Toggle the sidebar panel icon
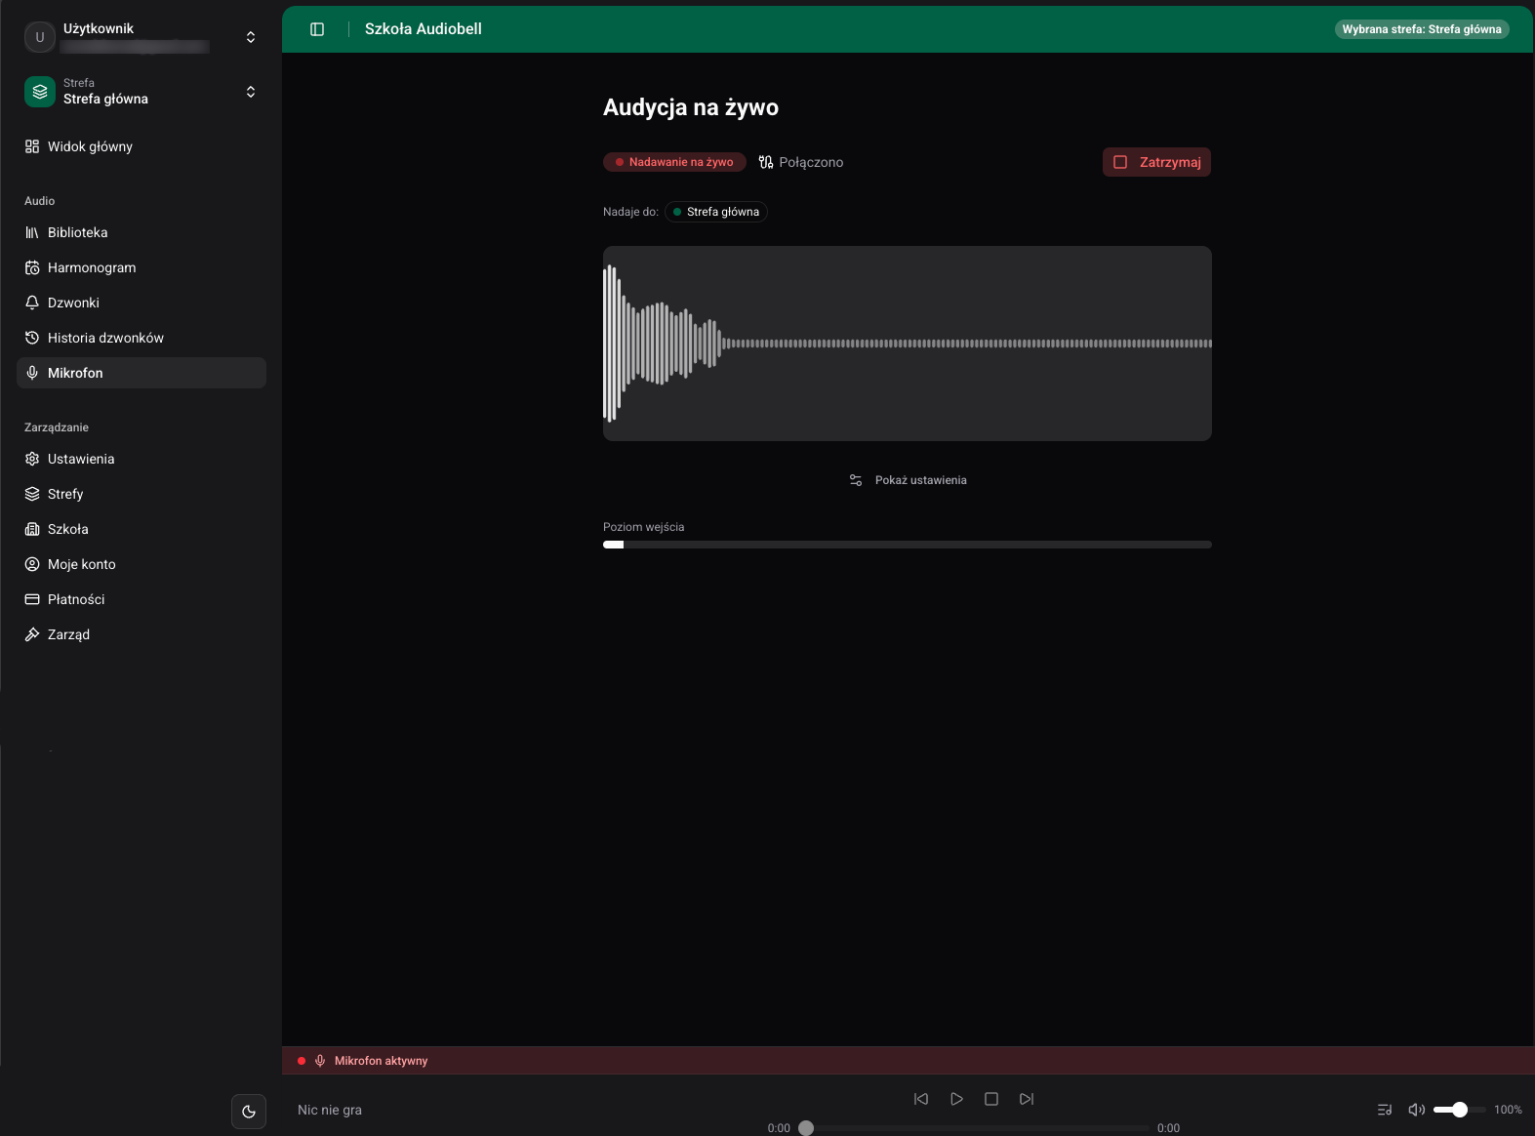 pyautogui.click(x=317, y=29)
